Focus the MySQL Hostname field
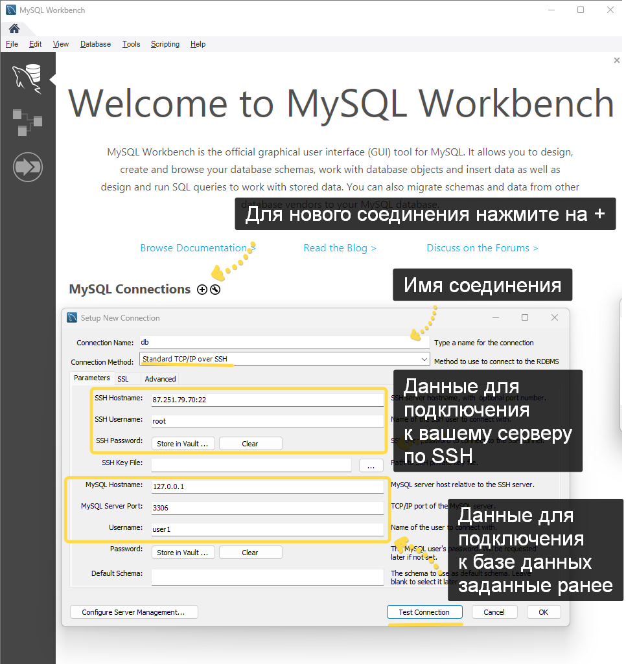The image size is (626, 664). coord(267,486)
